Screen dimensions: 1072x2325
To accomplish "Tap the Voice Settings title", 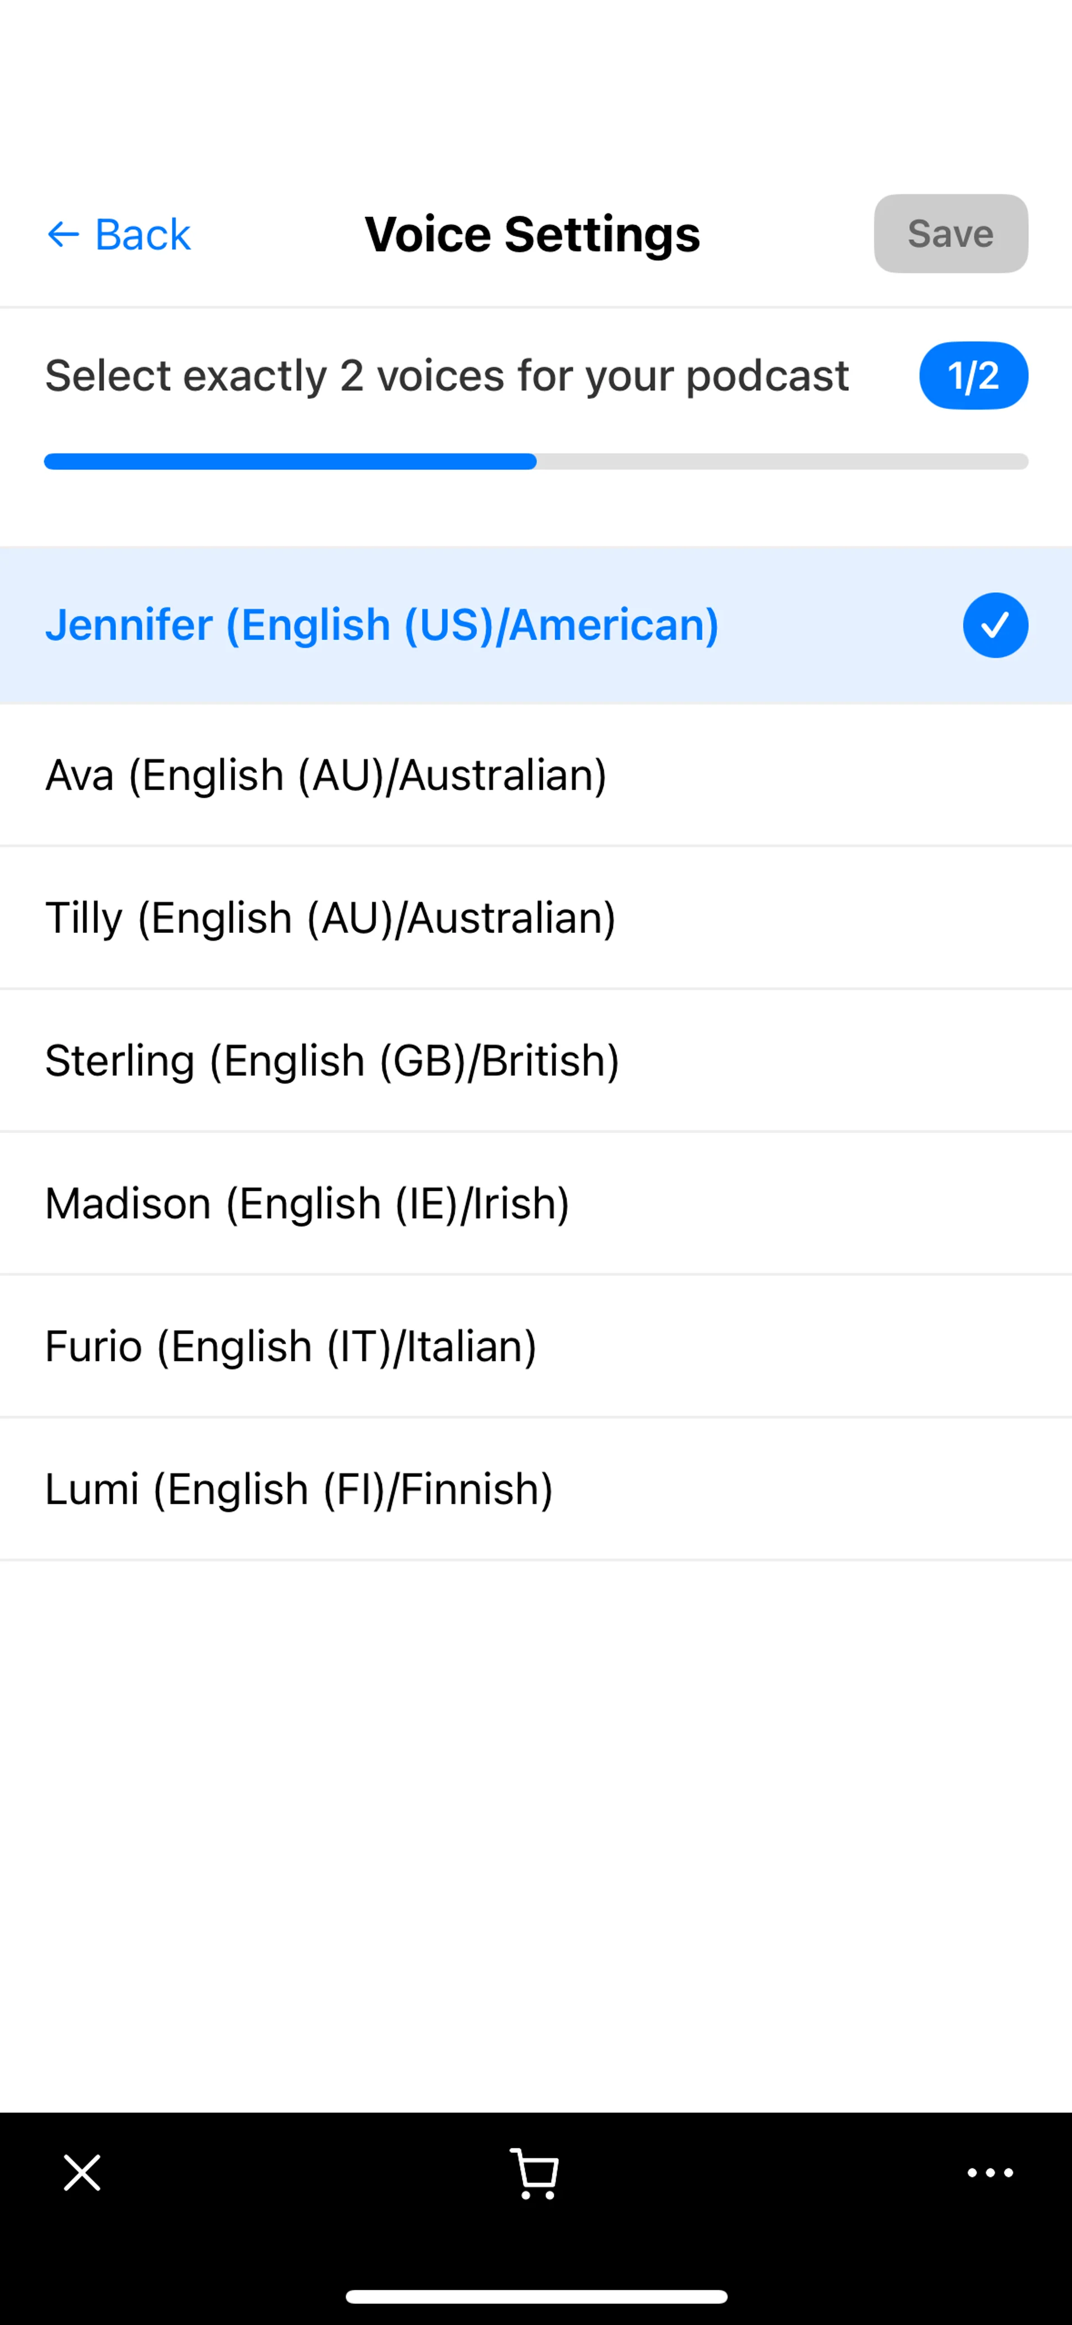I will click(x=533, y=235).
